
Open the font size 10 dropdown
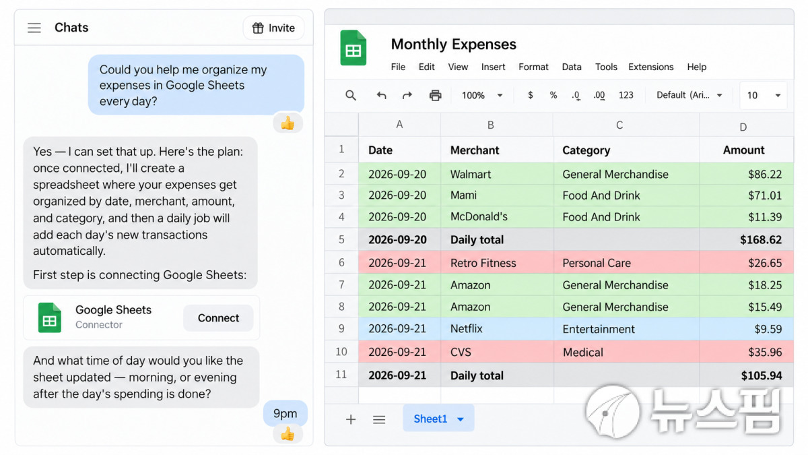(x=764, y=95)
